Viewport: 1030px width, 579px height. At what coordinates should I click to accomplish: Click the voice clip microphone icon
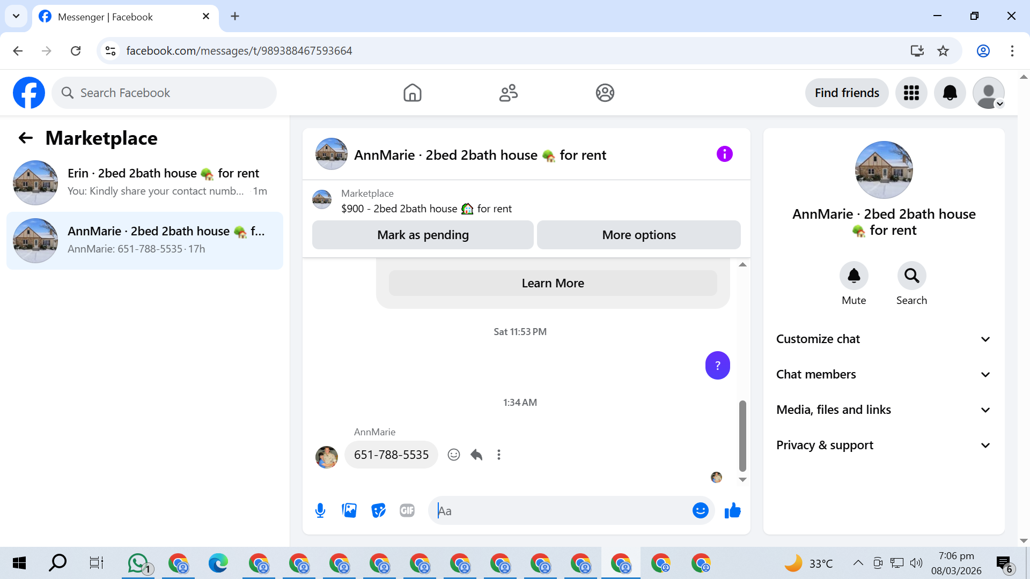pos(320,510)
